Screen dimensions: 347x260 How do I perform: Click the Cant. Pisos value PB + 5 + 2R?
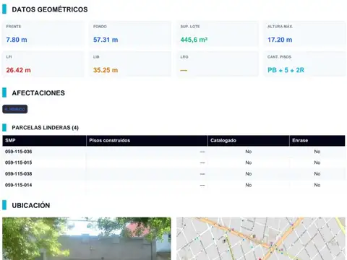[286, 70]
